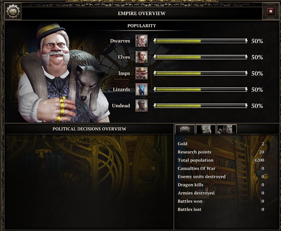Click the Dragon kills statistic
Viewport: 281px width, 231px height.
coord(221,185)
